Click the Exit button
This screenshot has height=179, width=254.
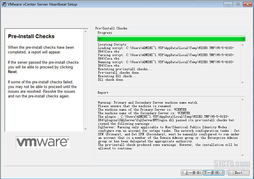pyautogui.click(x=239, y=173)
